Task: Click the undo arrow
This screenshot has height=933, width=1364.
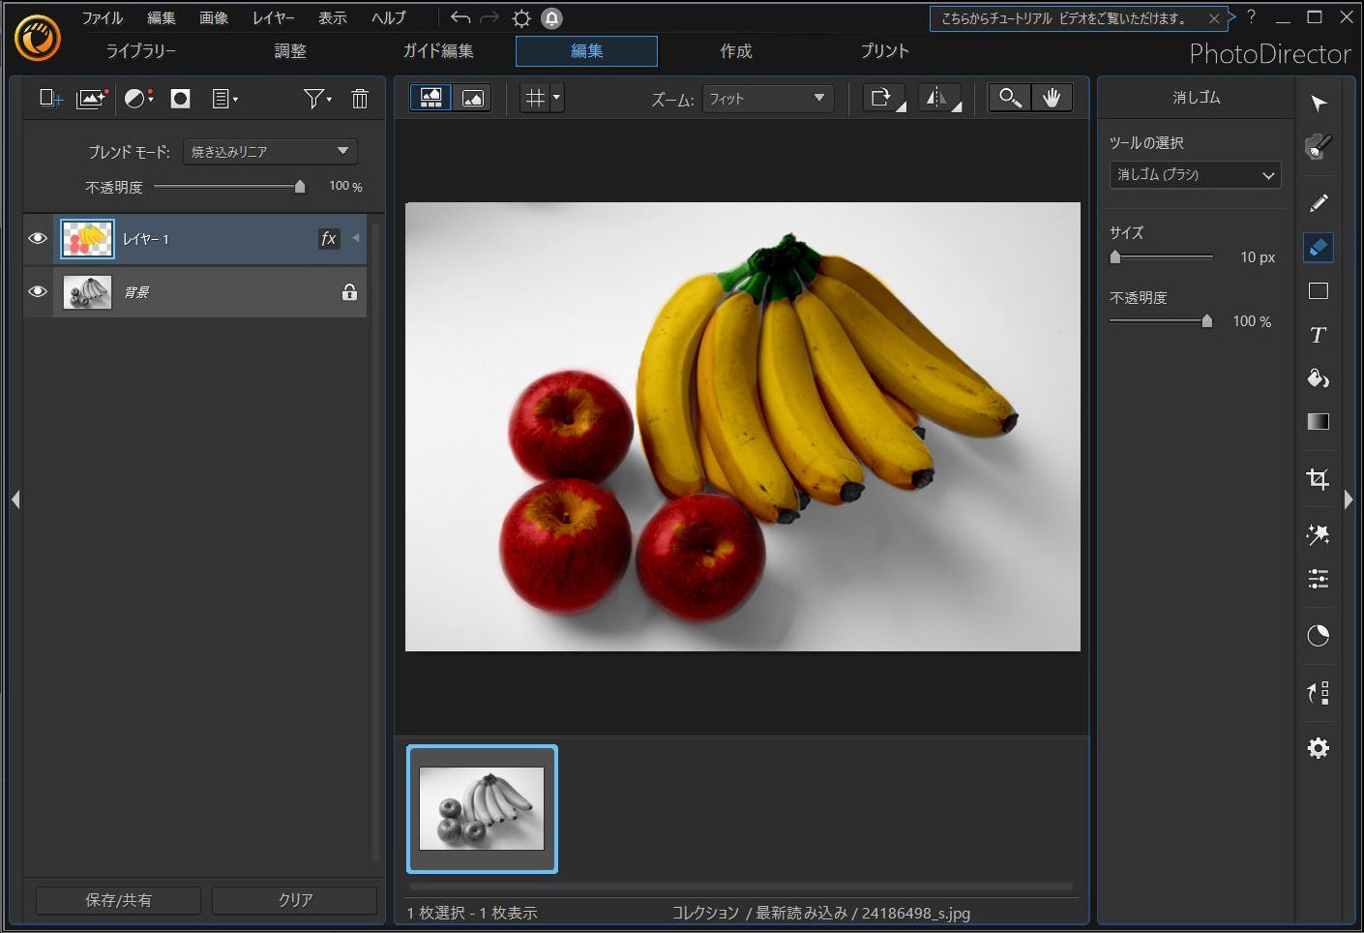Action: coord(460,17)
